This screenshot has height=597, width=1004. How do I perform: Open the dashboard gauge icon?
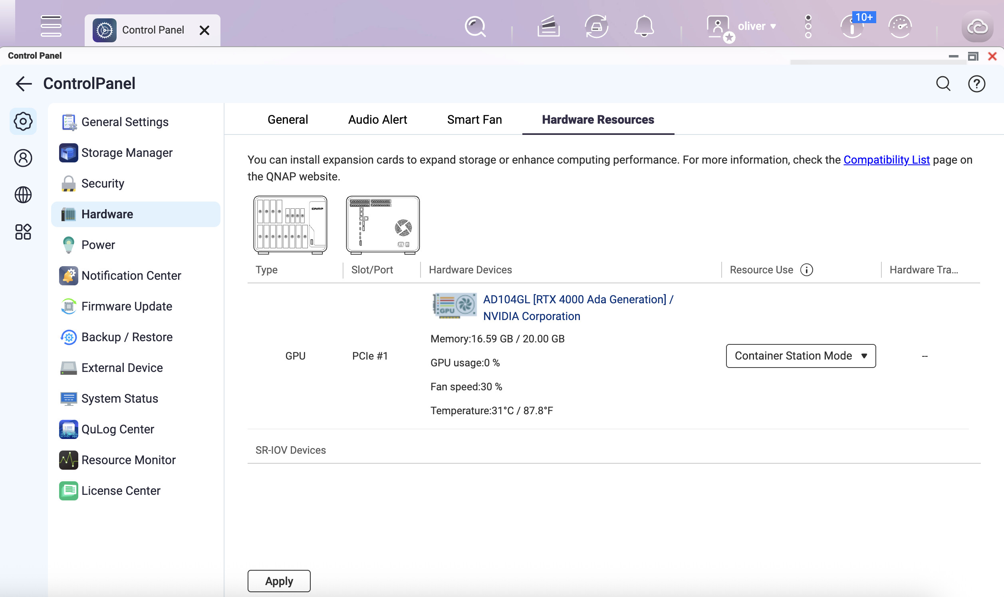(x=900, y=27)
